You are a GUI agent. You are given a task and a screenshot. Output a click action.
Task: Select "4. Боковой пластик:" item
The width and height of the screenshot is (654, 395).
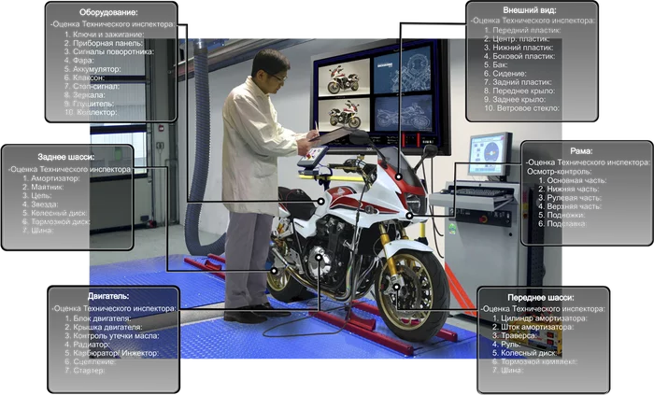pos(519,56)
